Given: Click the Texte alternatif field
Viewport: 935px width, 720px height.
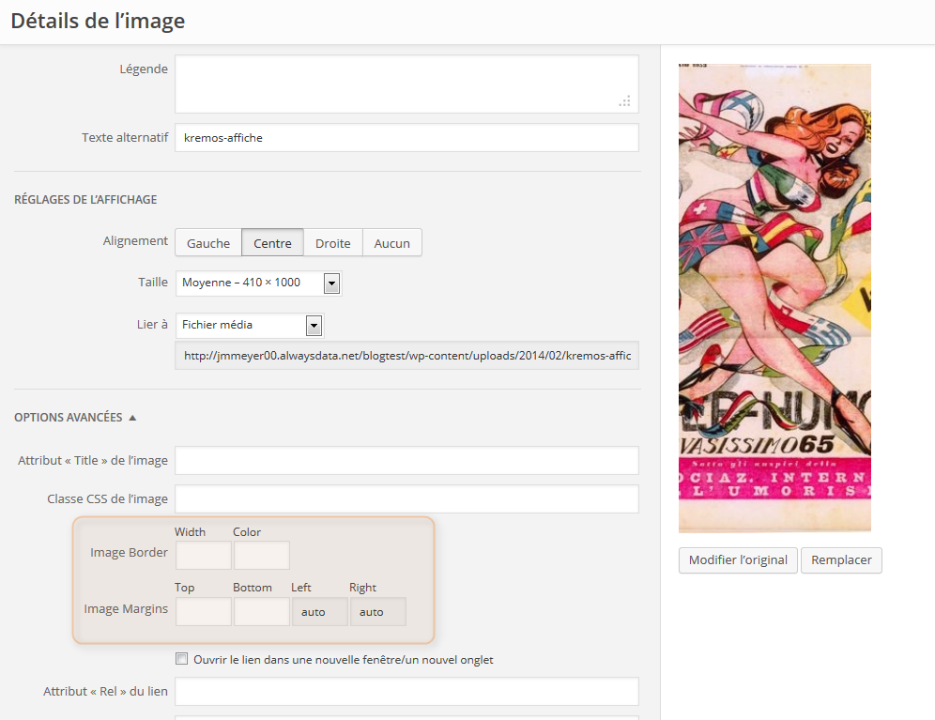Looking at the screenshot, I should point(406,138).
